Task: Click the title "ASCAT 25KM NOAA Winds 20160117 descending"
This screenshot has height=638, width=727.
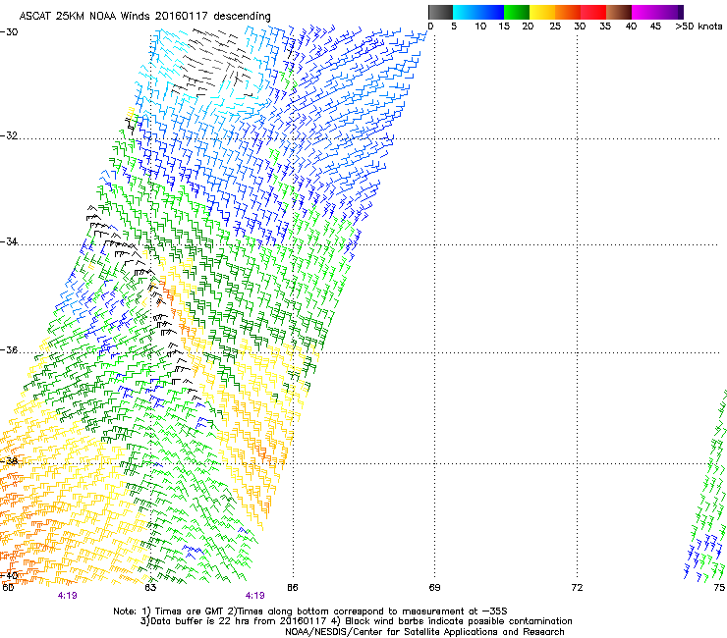Action: pos(144,16)
